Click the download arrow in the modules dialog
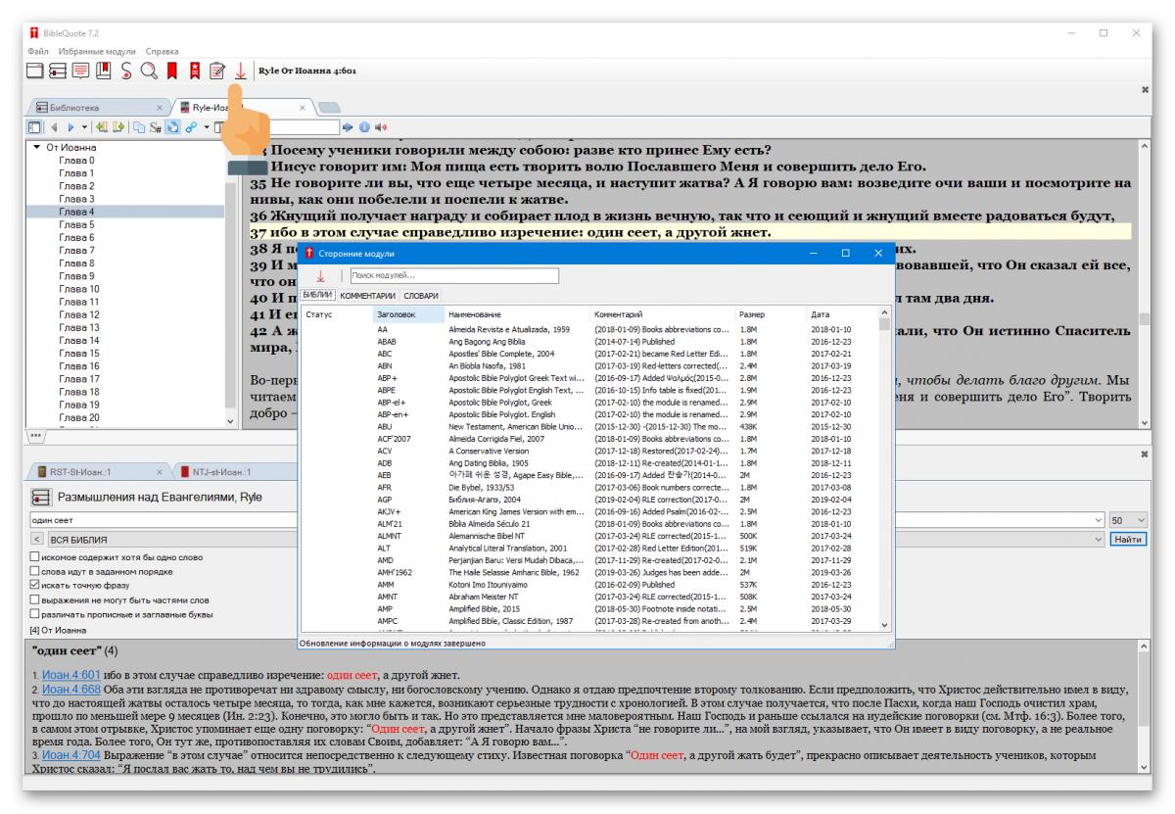 (x=320, y=276)
